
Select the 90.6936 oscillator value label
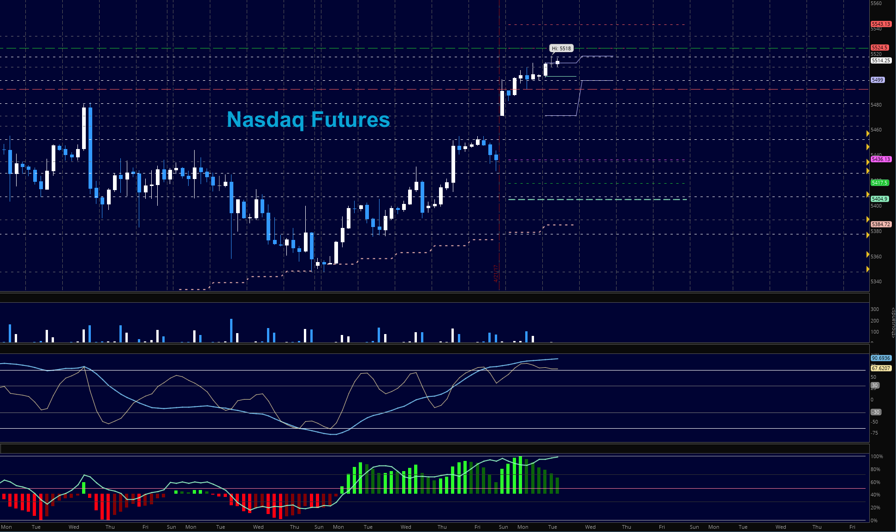pos(881,358)
